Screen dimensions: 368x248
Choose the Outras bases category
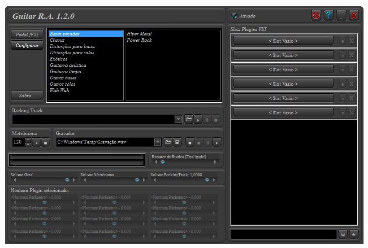point(86,78)
